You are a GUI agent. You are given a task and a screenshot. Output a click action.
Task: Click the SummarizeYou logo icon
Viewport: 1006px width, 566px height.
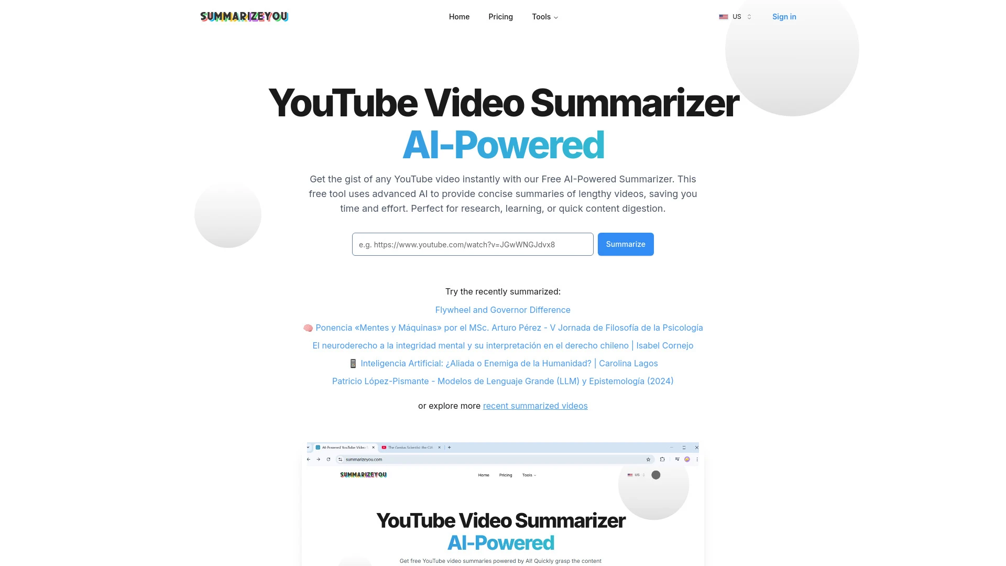244,16
